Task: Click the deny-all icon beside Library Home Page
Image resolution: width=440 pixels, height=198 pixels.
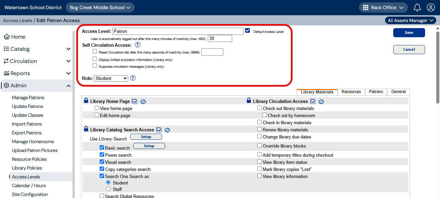Action: (143, 101)
